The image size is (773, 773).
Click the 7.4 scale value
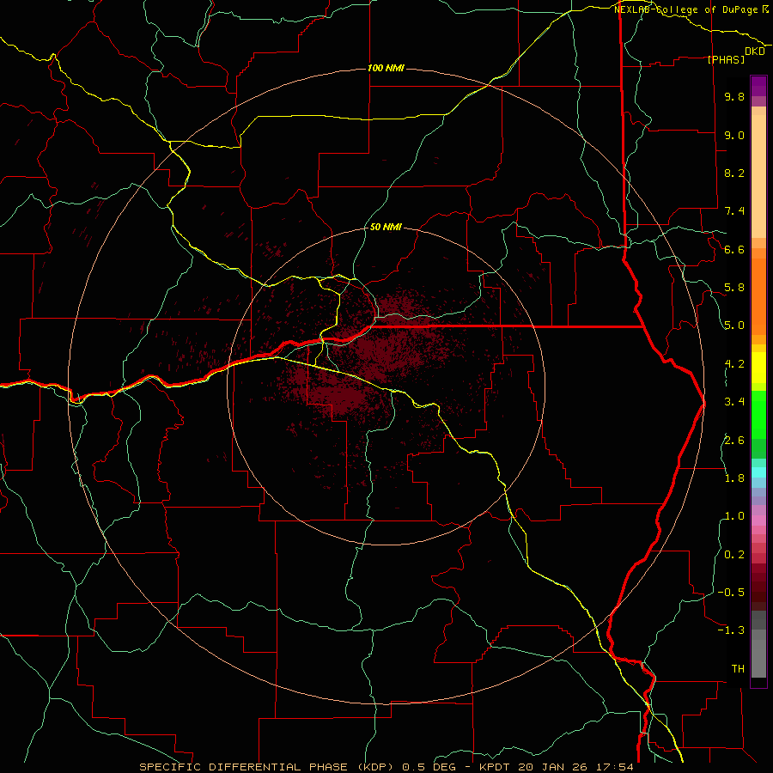click(734, 211)
